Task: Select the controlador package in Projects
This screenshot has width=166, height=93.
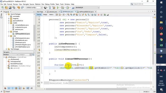Action: click(16, 16)
